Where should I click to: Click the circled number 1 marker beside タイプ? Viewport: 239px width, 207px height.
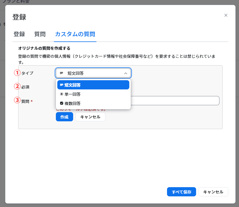(x=17, y=73)
